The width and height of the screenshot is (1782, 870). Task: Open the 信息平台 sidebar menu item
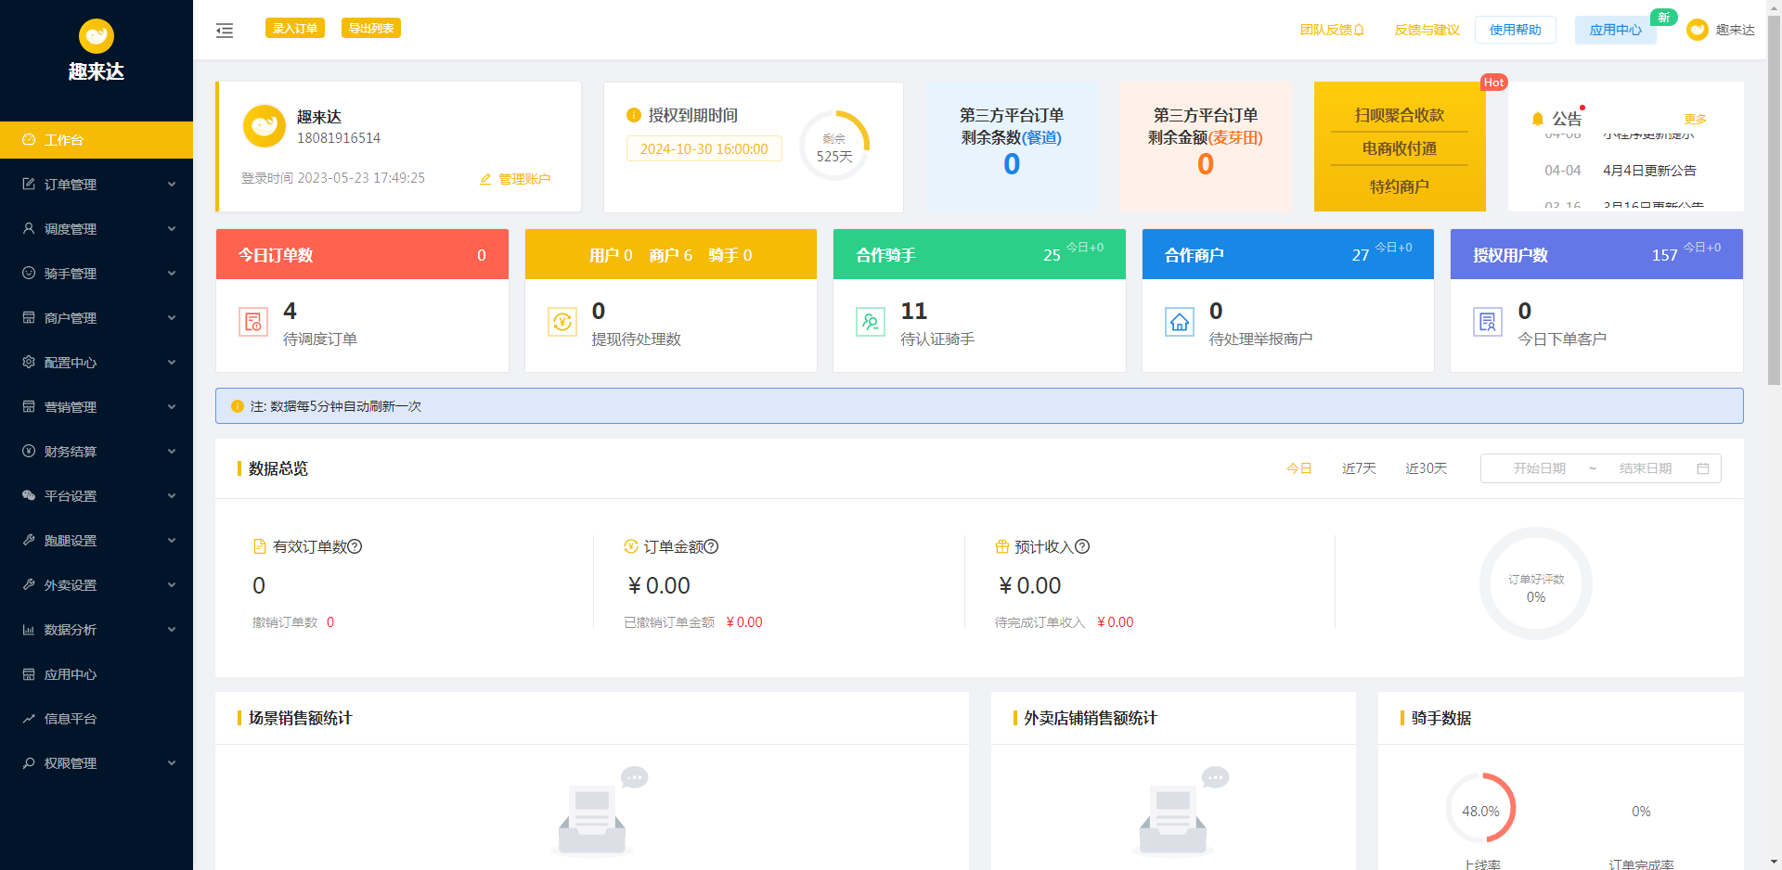pos(97,719)
